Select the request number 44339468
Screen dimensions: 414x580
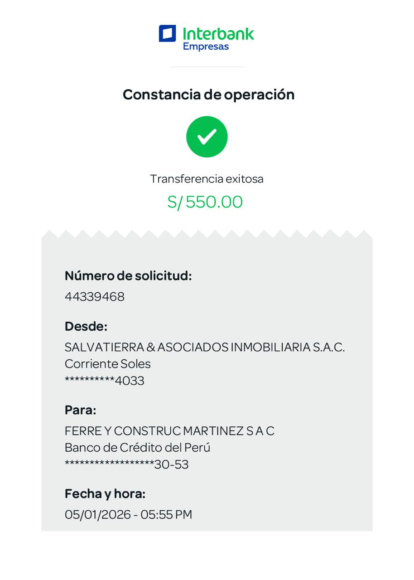[x=95, y=297]
